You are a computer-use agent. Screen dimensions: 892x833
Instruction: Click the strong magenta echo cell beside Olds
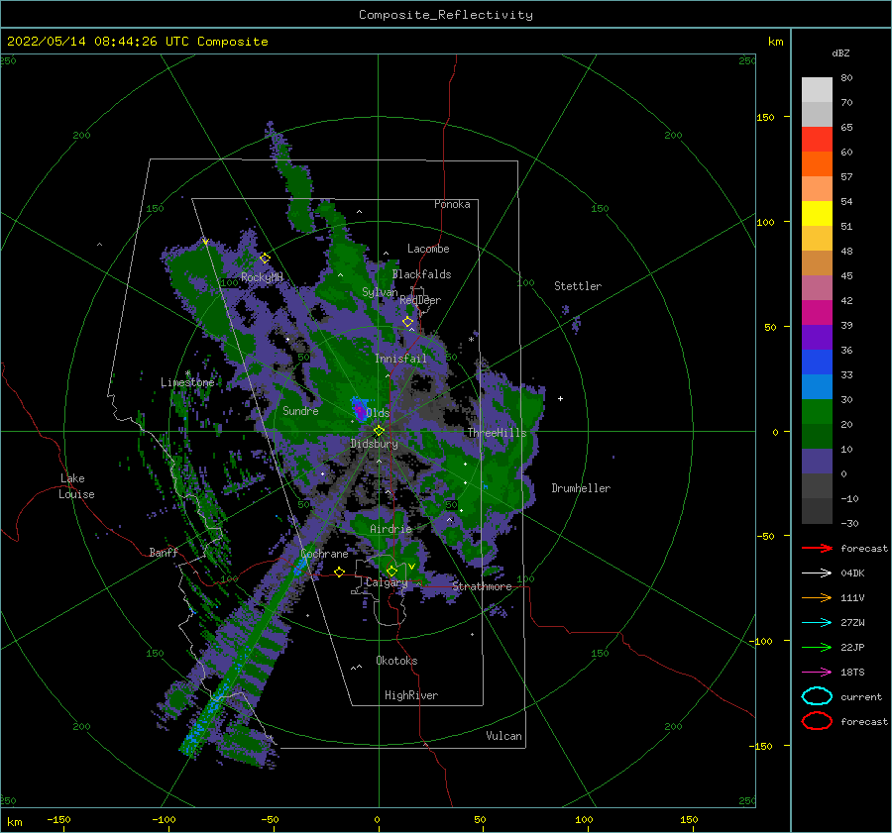point(359,409)
